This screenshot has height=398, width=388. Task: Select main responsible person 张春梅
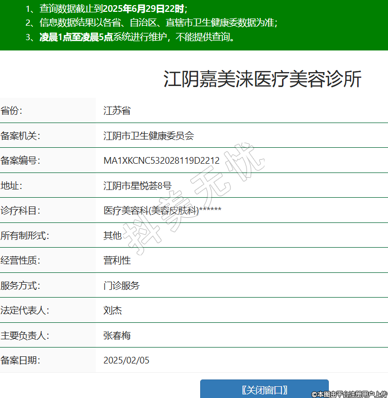[x=117, y=335]
